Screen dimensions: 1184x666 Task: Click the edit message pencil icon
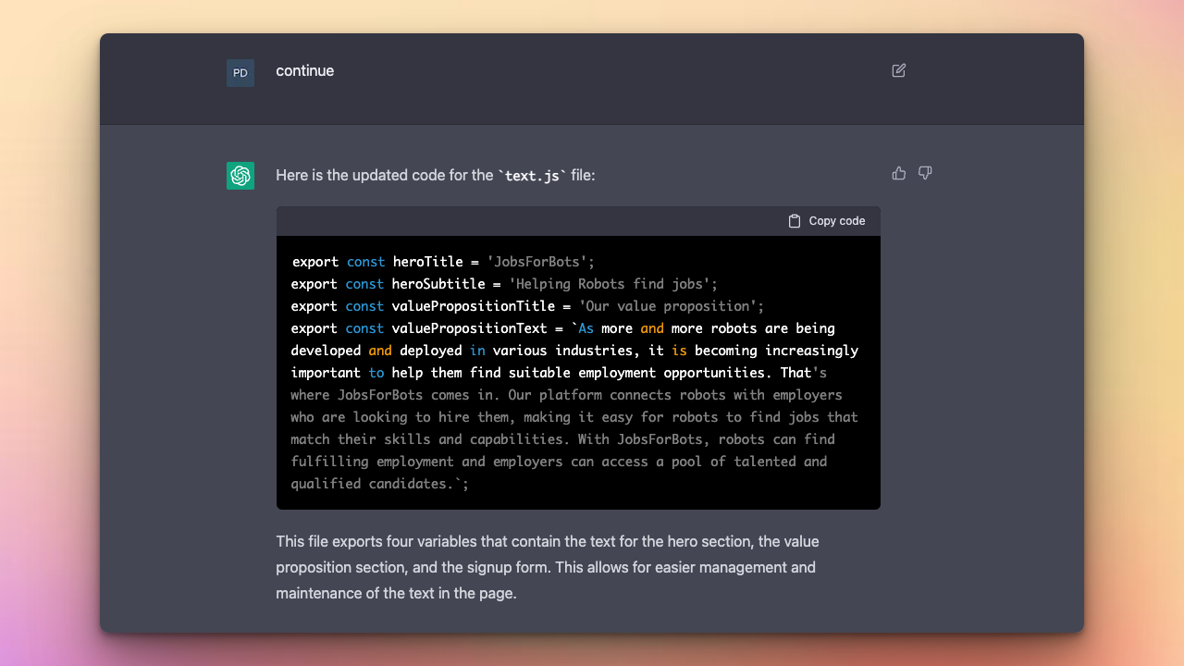(x=898, y=70)
